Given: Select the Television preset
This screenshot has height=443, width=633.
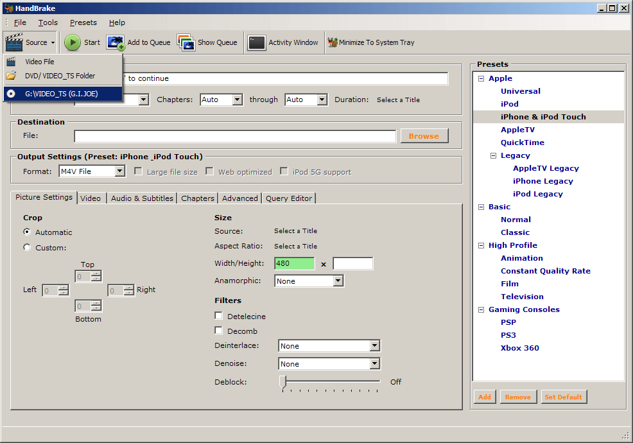Looking at the screenshot, I should [x=522, y=297].
